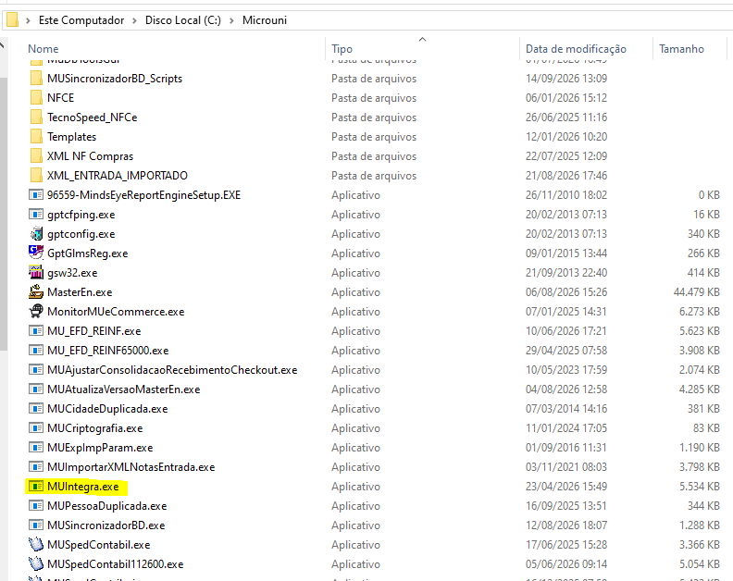The height and width of the screenshot is (581, 733).
Task: Click the GptGlmsReg.exe icon
Action: (36, 253)
